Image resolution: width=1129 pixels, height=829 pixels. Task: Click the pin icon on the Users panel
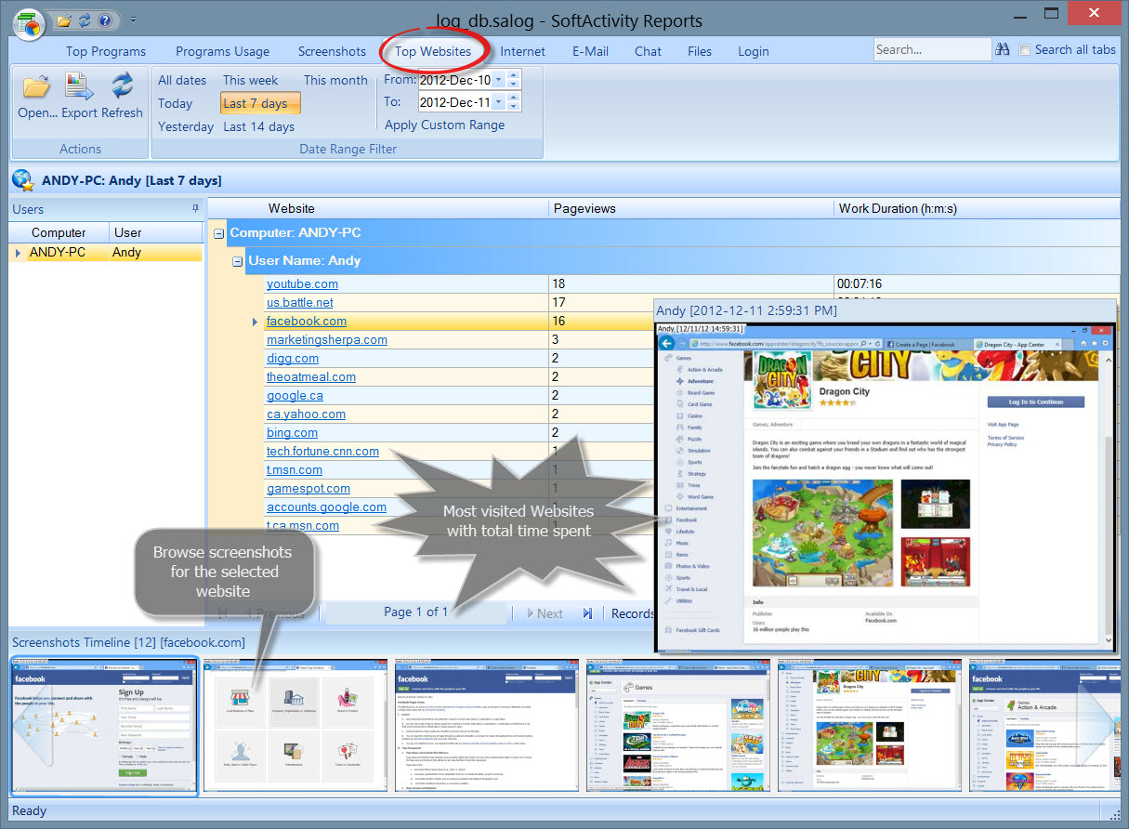click(195, 208)
